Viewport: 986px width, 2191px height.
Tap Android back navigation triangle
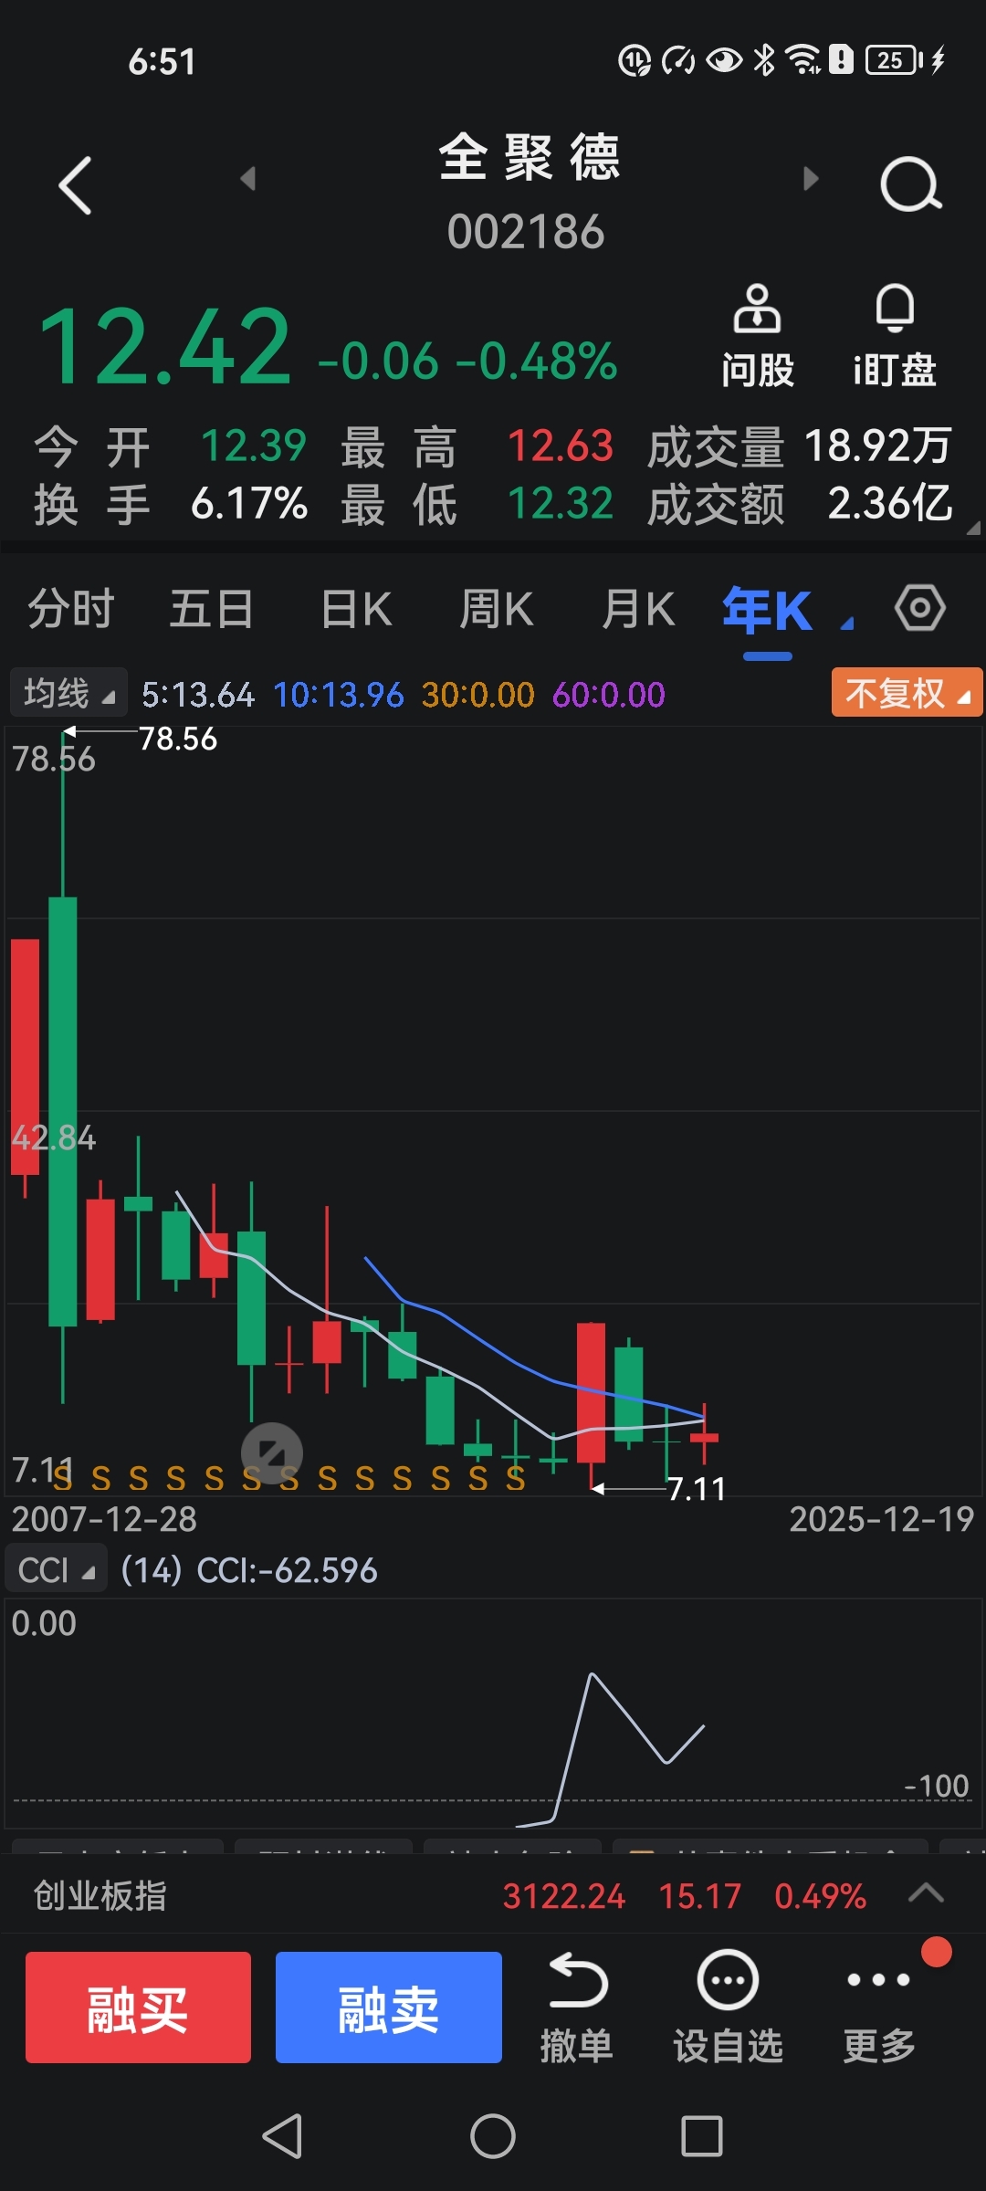pyautogui.click(x=282, y=2136)
